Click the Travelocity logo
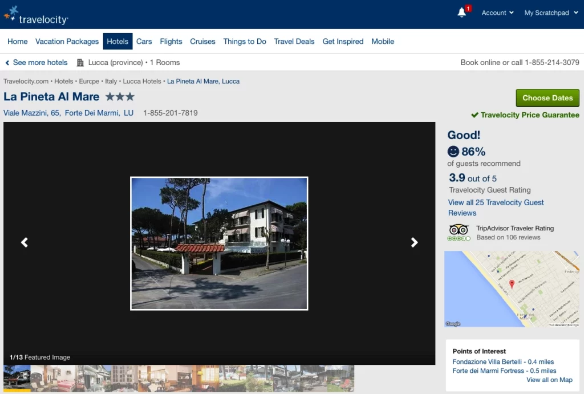 [36, 15]
